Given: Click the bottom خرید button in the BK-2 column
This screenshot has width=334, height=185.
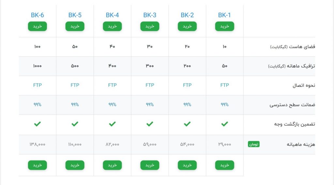Looking at the screenshot, I should (x=187, y=165).
